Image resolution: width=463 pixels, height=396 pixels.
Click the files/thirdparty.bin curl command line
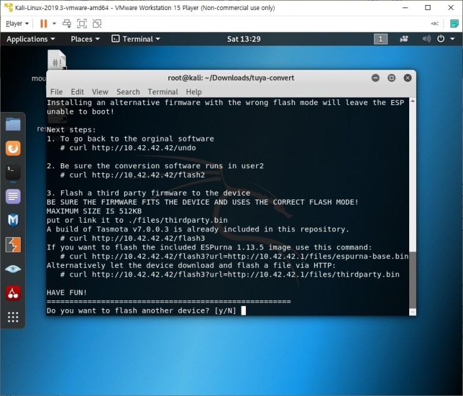(230, 275)
